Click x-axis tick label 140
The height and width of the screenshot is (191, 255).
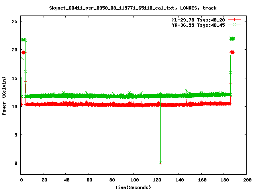(180, 180)
